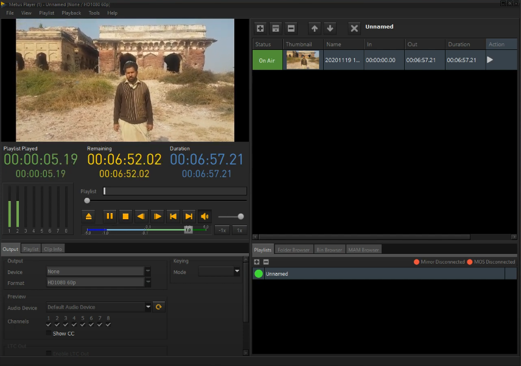Skip to the next clip
521x366 pixels.
189,216
